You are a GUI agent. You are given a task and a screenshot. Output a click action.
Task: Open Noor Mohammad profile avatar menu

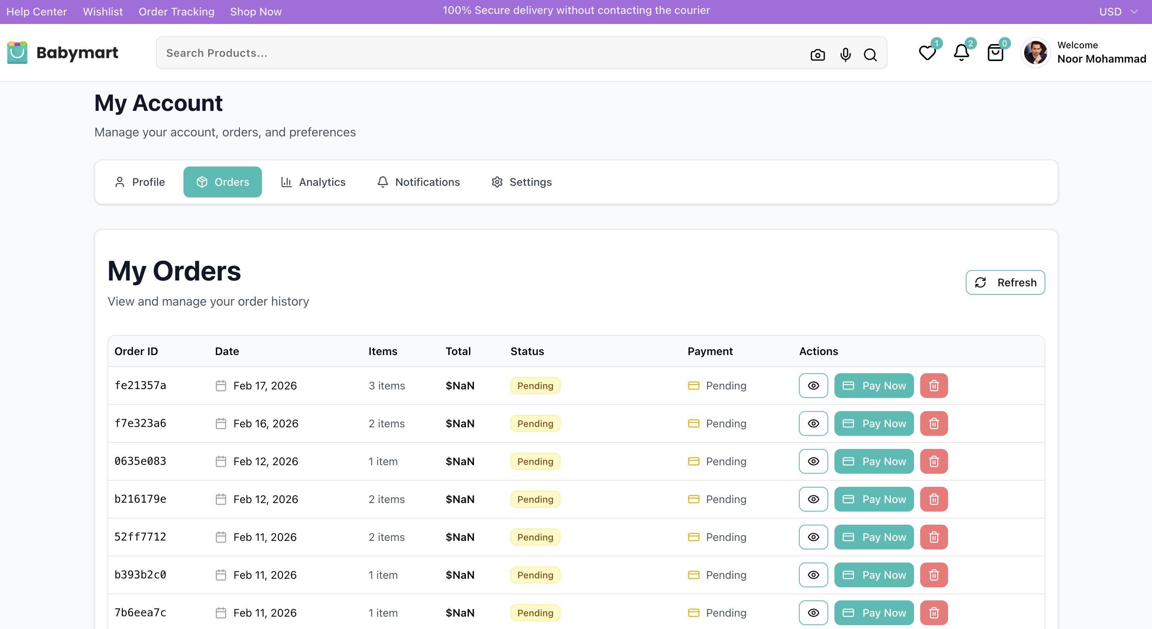(x=1035, y=53)
